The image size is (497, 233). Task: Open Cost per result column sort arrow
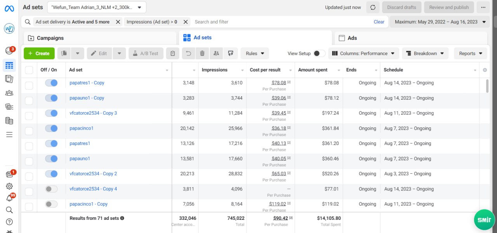tap(290, 70)
